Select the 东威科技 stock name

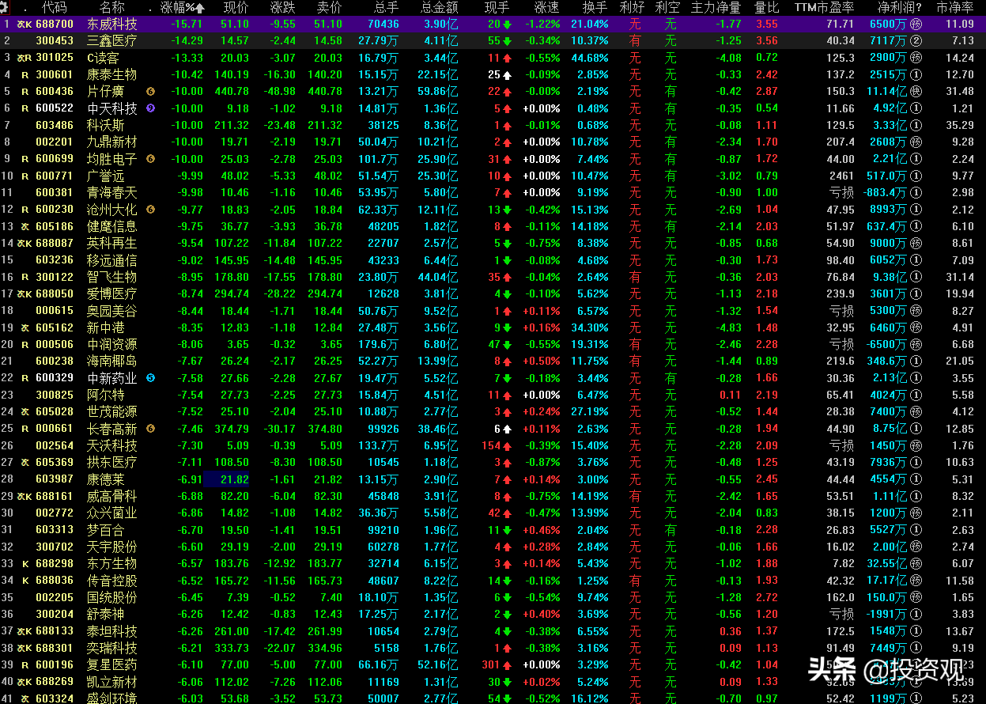pyautogui.click(x=111, y=24)
